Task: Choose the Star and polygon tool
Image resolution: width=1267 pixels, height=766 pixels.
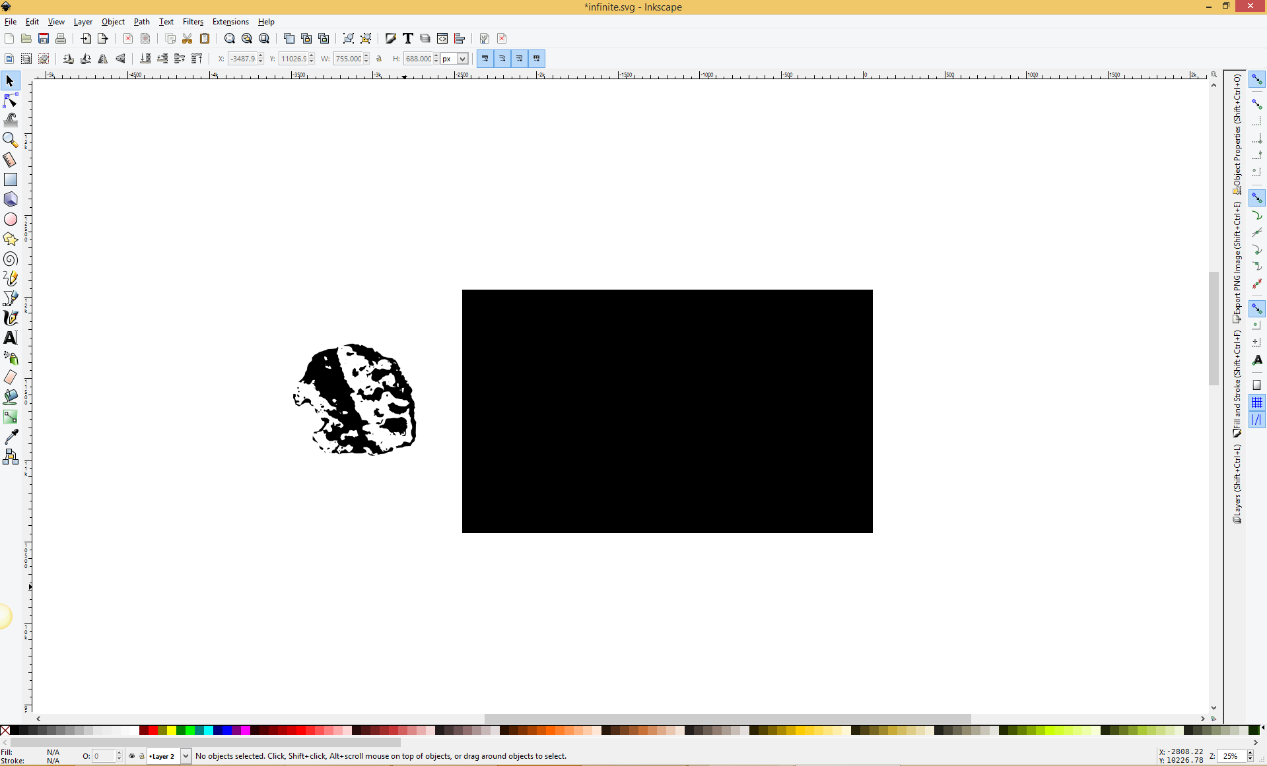Action: tap(11, 239)
